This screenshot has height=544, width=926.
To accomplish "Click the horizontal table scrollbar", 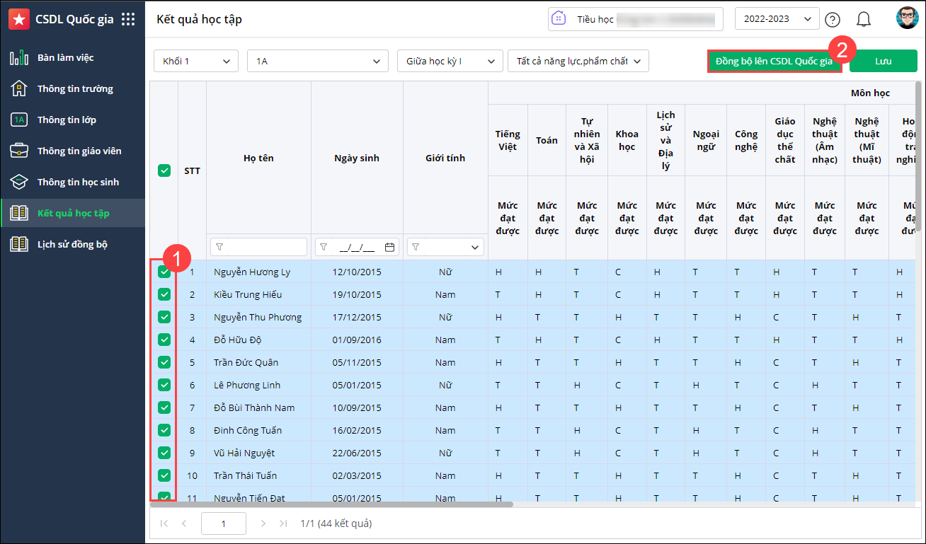I will coord(333,504).
